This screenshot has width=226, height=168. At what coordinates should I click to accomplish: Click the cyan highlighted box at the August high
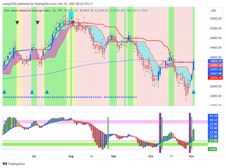point(71,15)
